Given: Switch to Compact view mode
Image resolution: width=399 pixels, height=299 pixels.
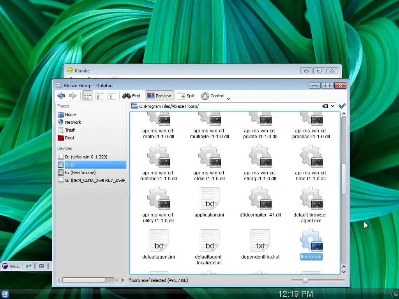Looking at the screenshot, I should click(x=100, y=96).
